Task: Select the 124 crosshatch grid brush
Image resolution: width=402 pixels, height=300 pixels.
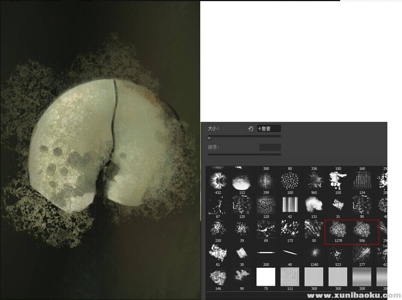Action: point(362,181)
